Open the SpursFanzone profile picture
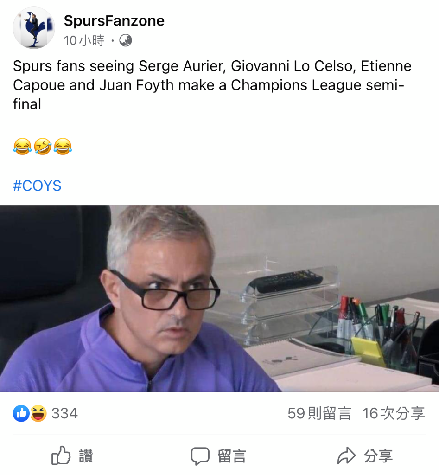This screenshot has height=475, width=439. pyautogui.click(x=33, y=28)
